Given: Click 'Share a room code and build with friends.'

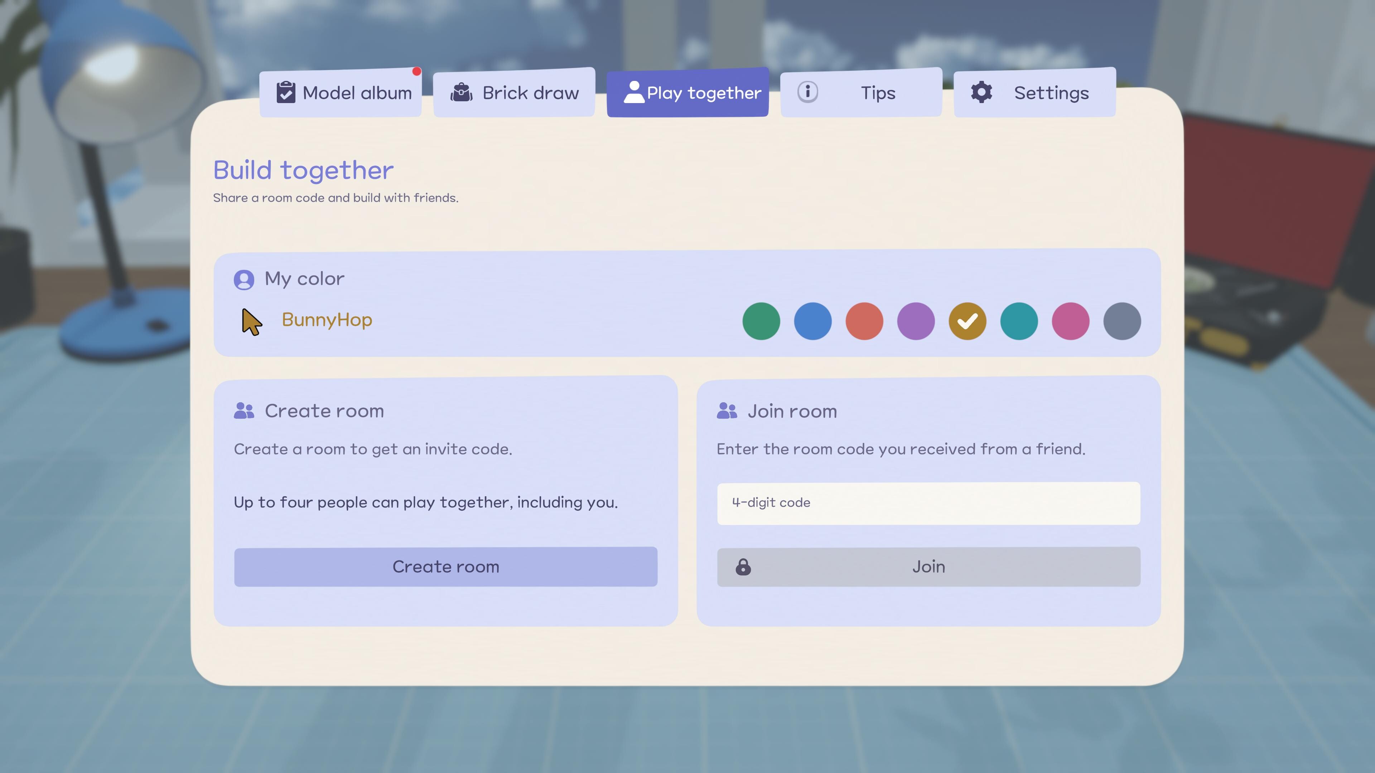Looking at the screenshot, I should pyautogui.click(x=336, y=198).
